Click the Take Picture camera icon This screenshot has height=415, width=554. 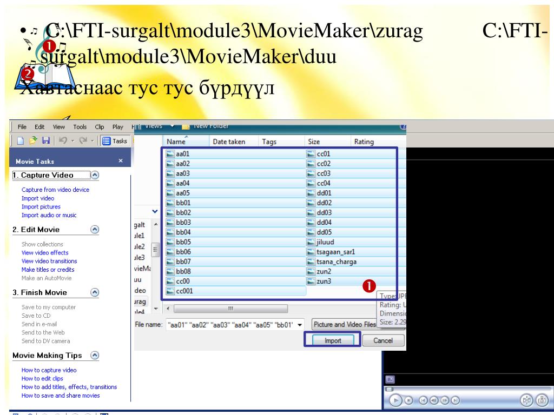[x=542, y=400]
